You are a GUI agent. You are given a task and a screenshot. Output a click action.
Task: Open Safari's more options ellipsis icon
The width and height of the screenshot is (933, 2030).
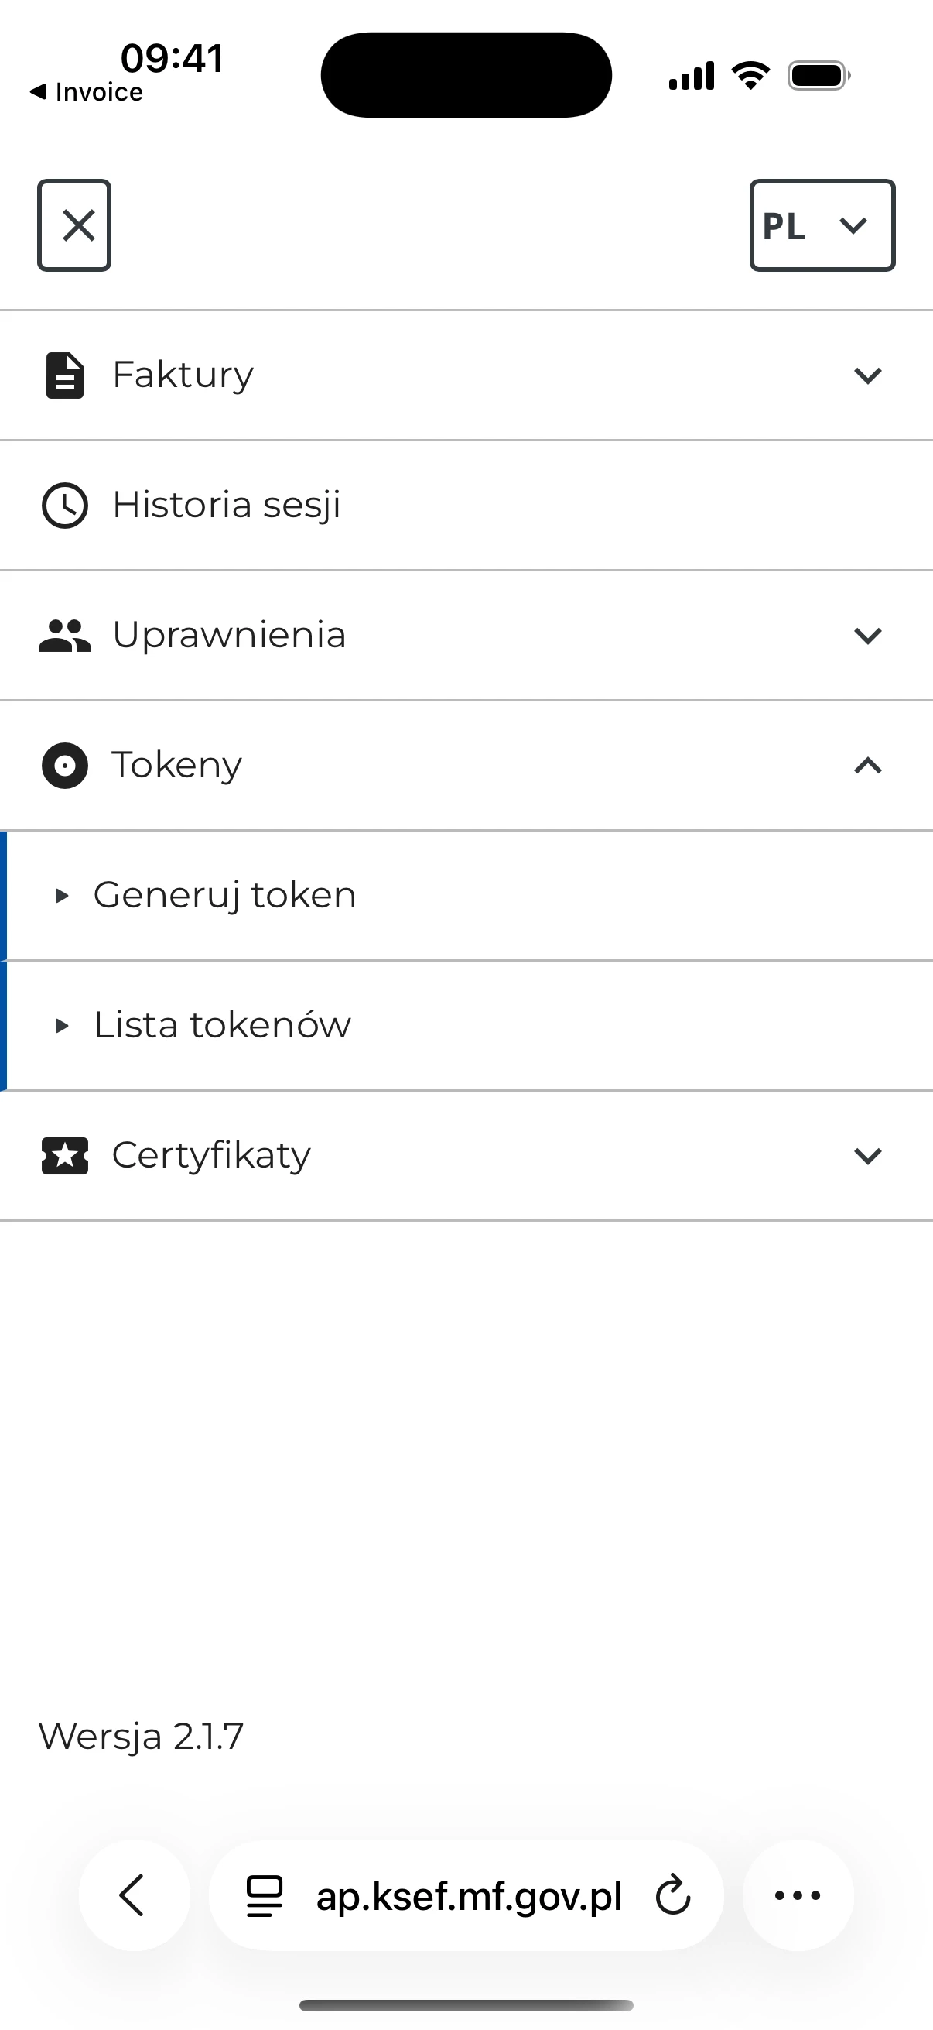(798, 1895)
